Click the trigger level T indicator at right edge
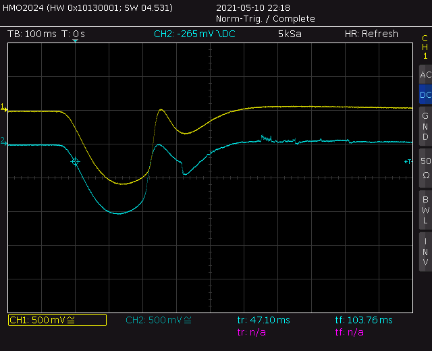 pos(408,162)
